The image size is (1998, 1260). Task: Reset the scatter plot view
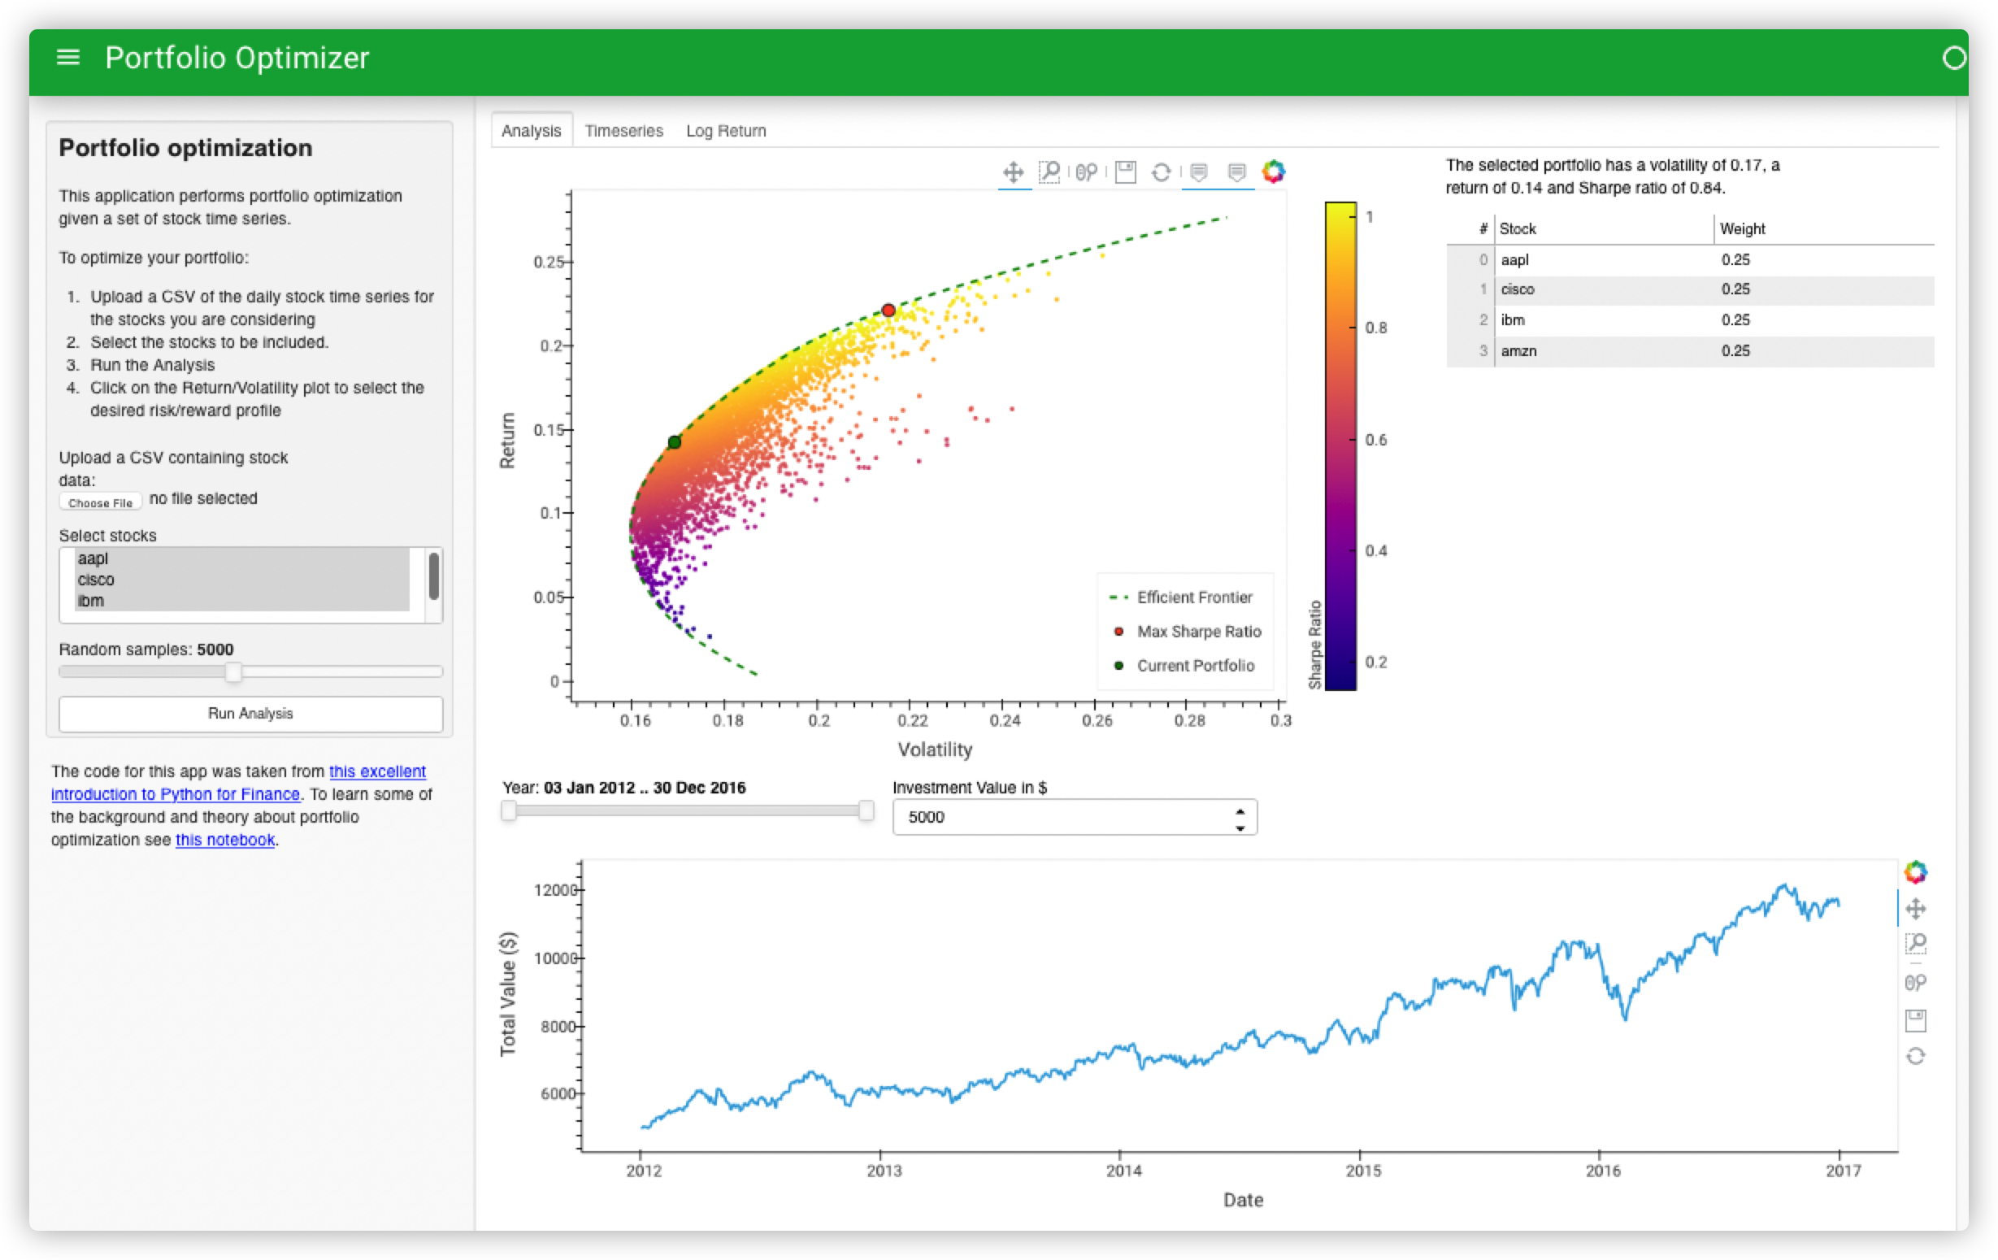tap(1162, 172)
